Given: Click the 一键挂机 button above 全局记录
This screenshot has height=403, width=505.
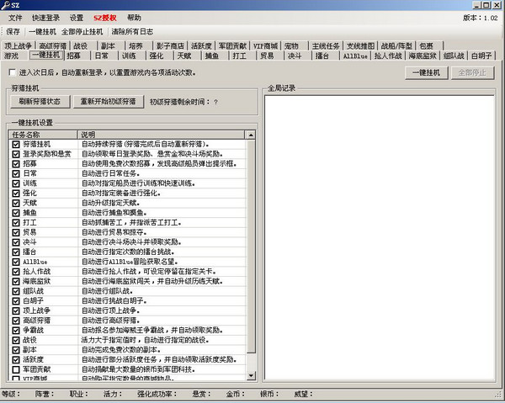Looking at the screenshot, I should 426,72.
